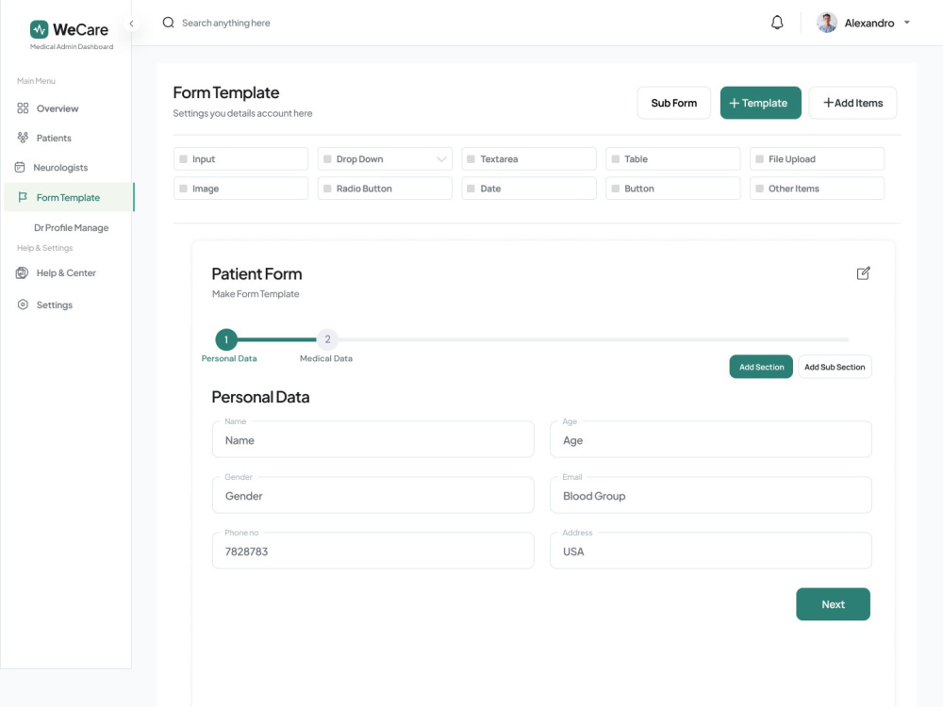The width and height of the screenshot is (943, 707).
Task: Click the Help & Center icon
Action: coord(22,273)
